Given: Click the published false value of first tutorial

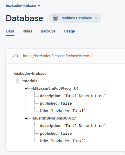Looking at the screenshot, I should pos(66,103).
